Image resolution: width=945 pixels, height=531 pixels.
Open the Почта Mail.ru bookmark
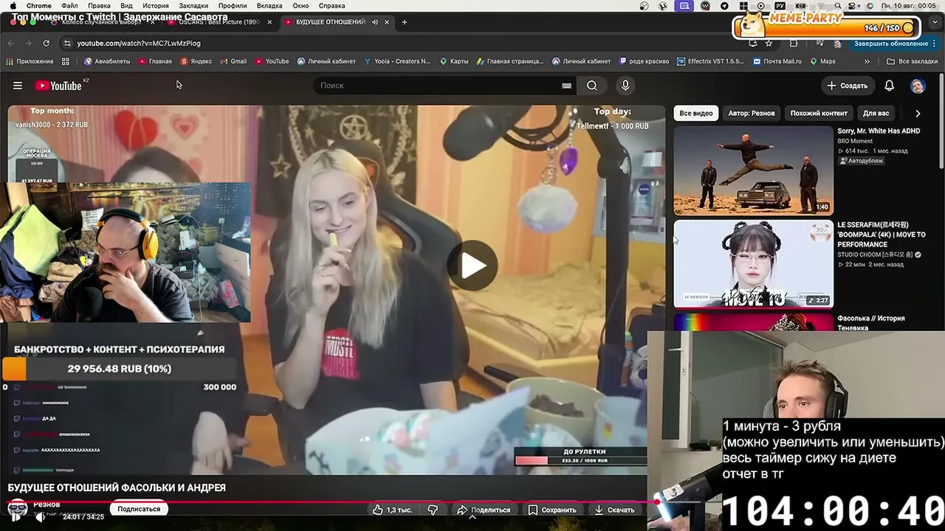tap(777, 61)
